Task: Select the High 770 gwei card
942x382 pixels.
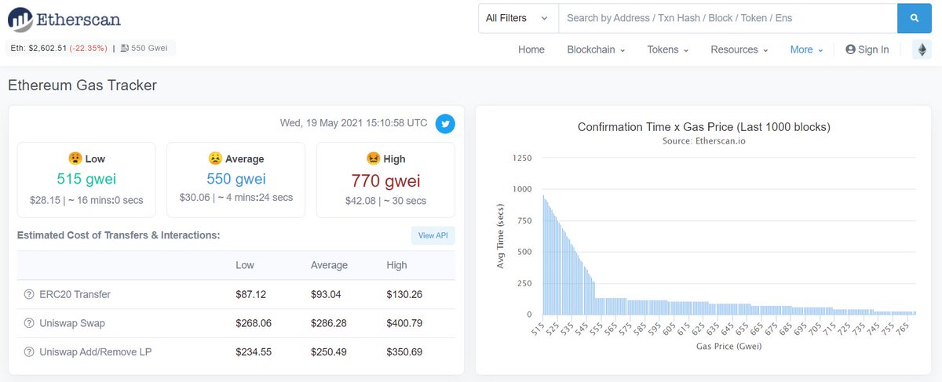Action: (x=385, y=180)
